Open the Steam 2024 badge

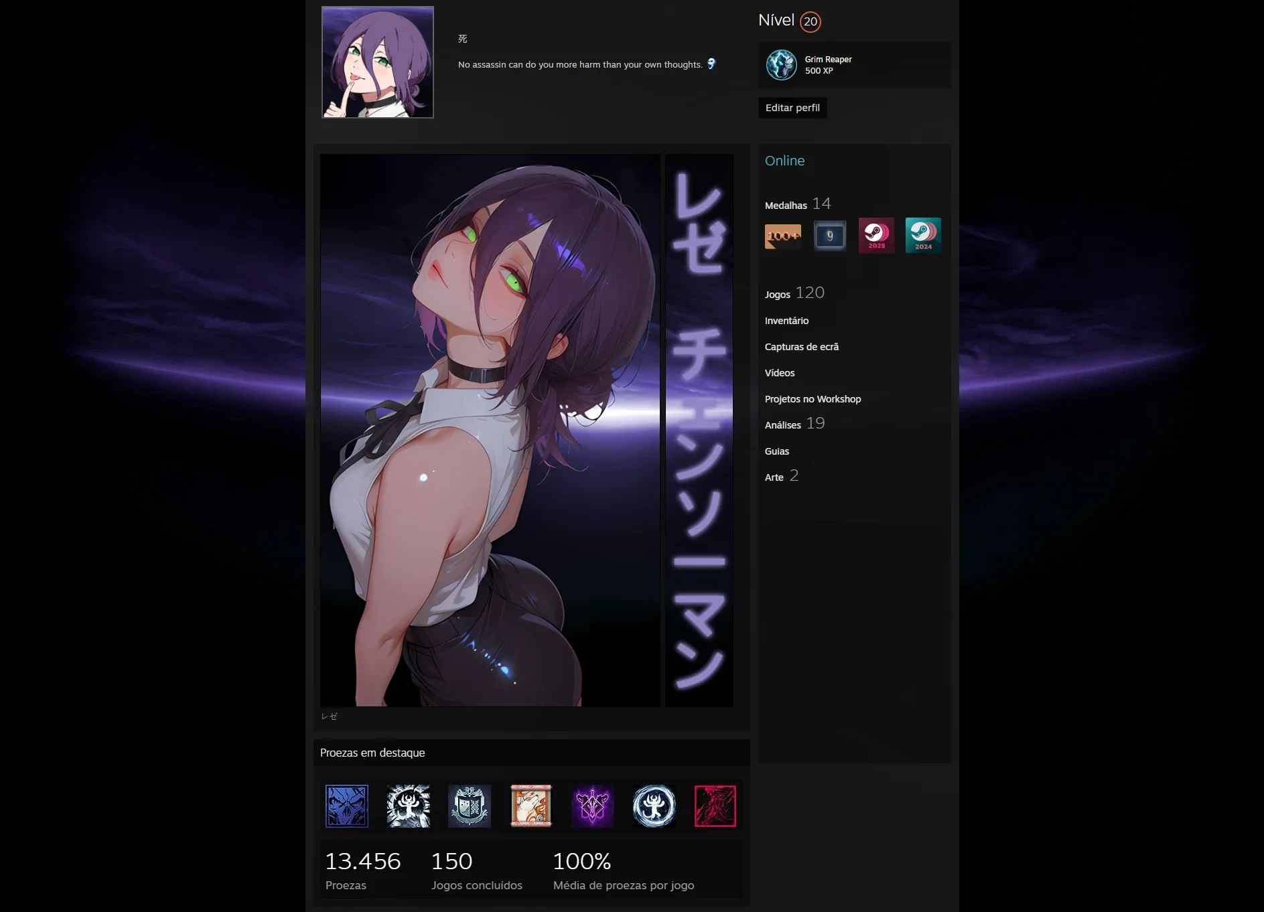tap(923, 235)
